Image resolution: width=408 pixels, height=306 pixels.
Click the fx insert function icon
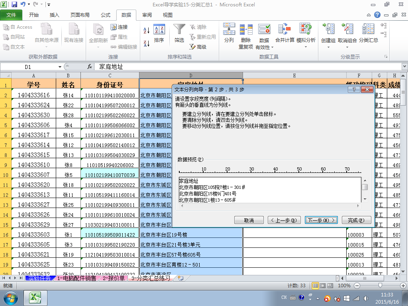click(x=90, y=67)
